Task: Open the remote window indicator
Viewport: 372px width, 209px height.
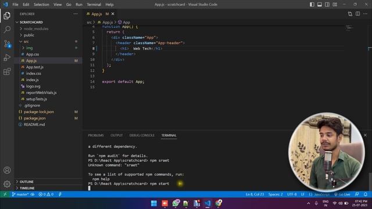Action: 5,194
